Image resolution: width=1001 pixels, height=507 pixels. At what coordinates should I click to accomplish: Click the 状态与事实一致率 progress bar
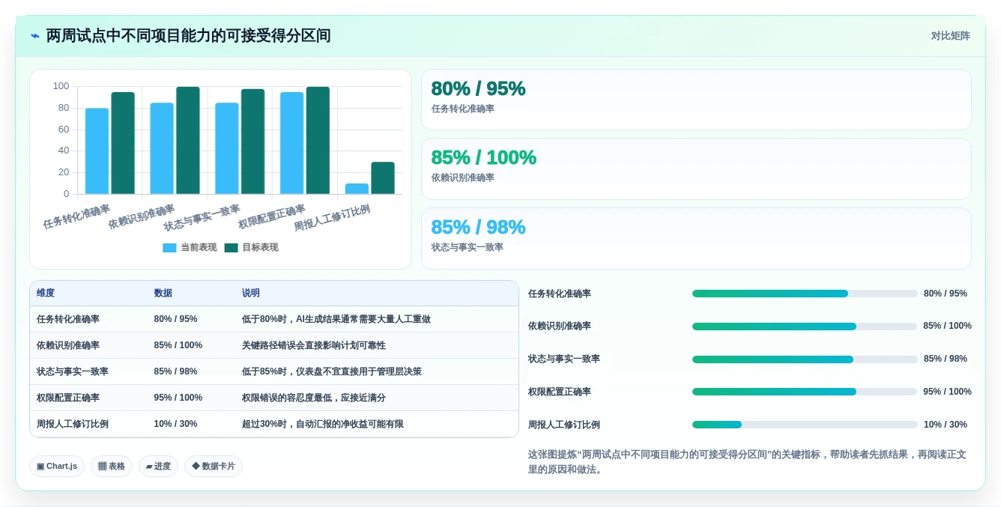[805, 359]
